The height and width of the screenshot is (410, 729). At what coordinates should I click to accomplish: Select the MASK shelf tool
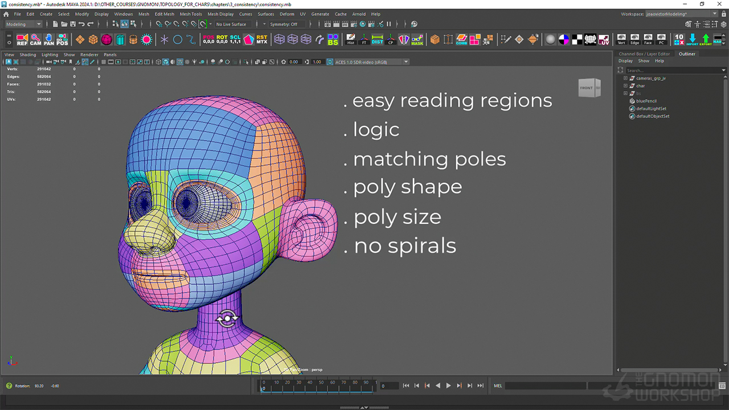pyautogui.click(x=417, y=39)
